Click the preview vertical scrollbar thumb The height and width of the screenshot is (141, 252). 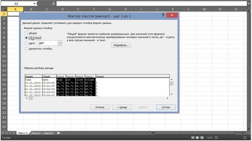click(172, 83)
